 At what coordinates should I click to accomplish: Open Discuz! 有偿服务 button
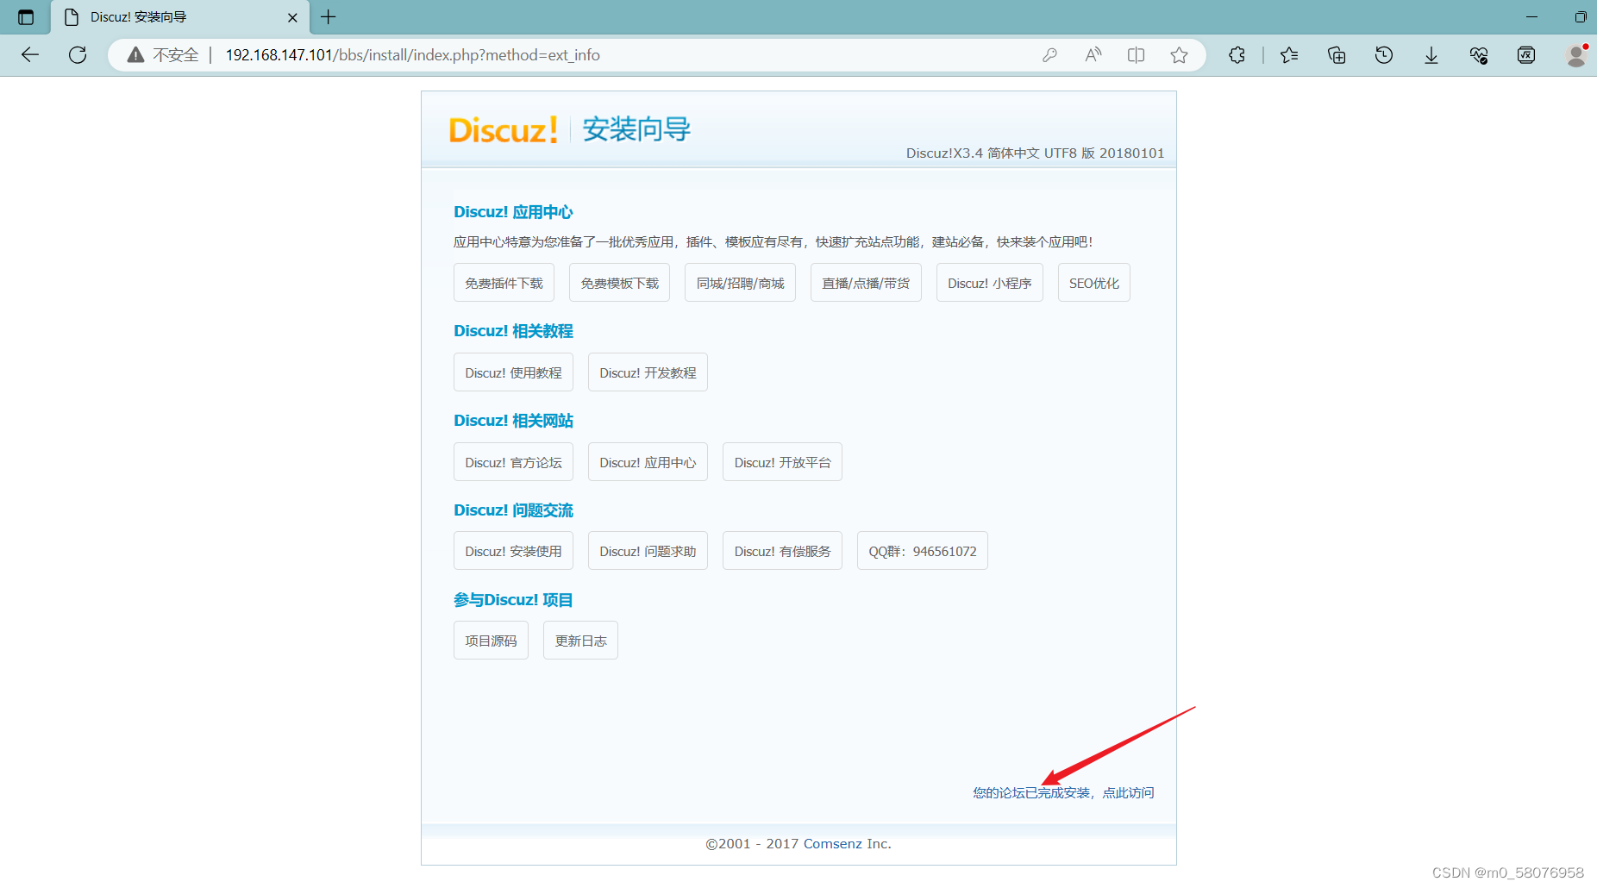(x=782, y=551)
